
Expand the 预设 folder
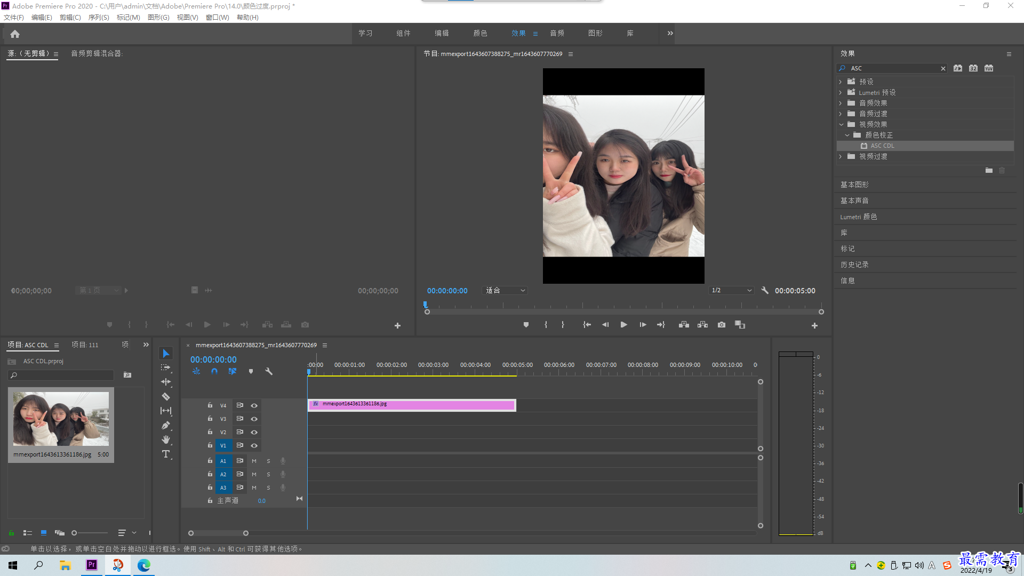[841, 82]
